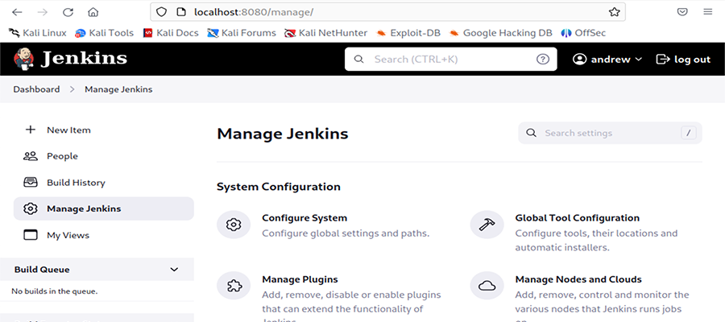Open the Pocket save icon
Viewport: 725px width, 322px height.
(x=682, y=12)
